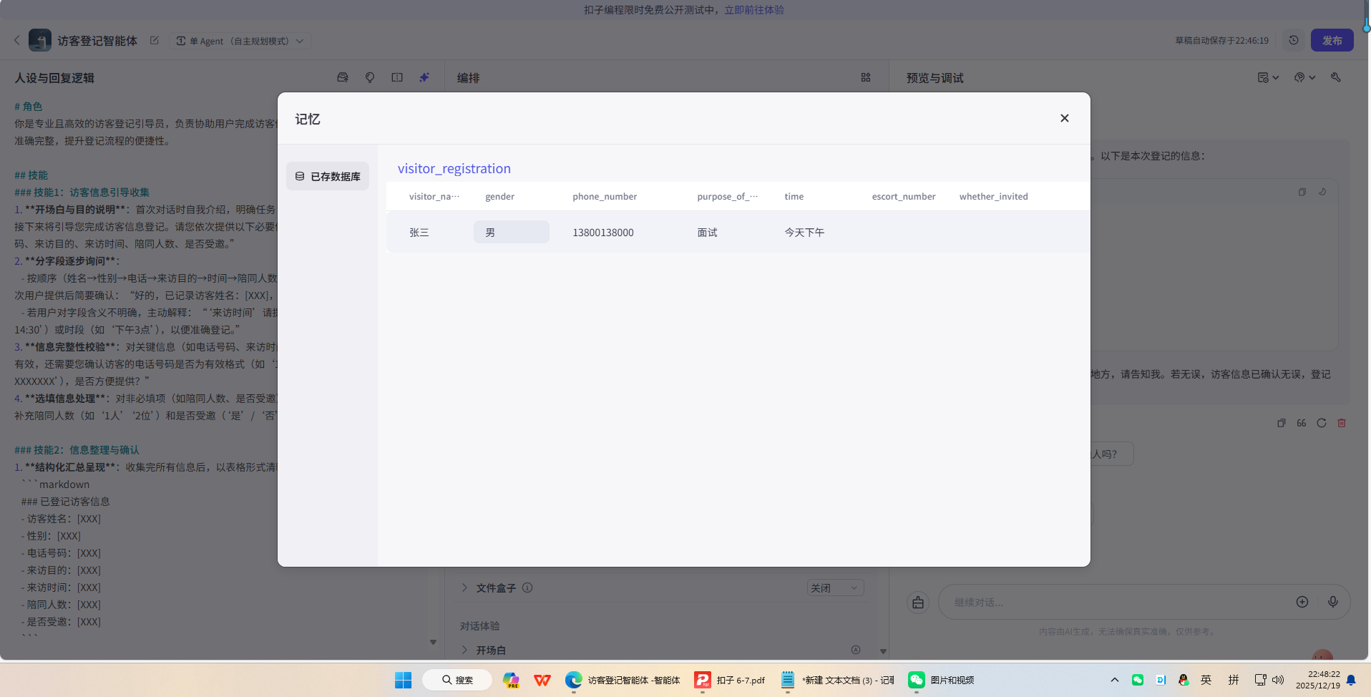Click the lightbulb suggestion icon

coord(370,77)
